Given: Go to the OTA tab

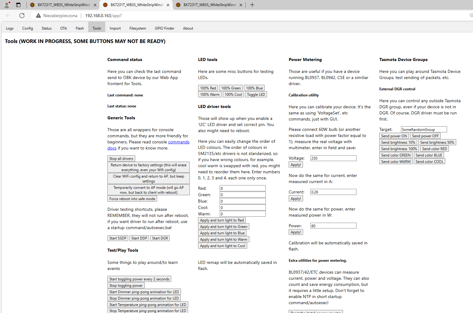Looking at the screenshot, I should coord(63,28).
